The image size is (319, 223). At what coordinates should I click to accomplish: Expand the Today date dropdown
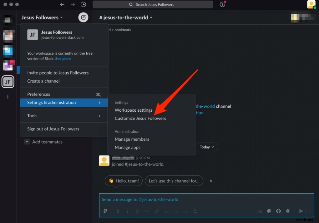[207, 147]
